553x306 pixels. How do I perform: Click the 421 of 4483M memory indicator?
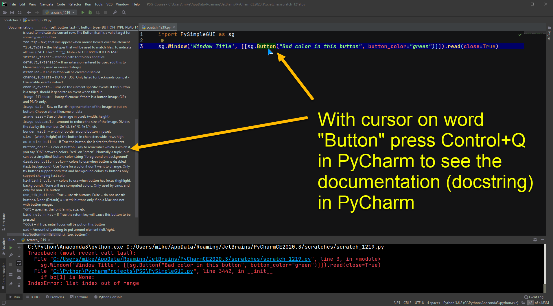pyautogui.click(x=538, y=303)
